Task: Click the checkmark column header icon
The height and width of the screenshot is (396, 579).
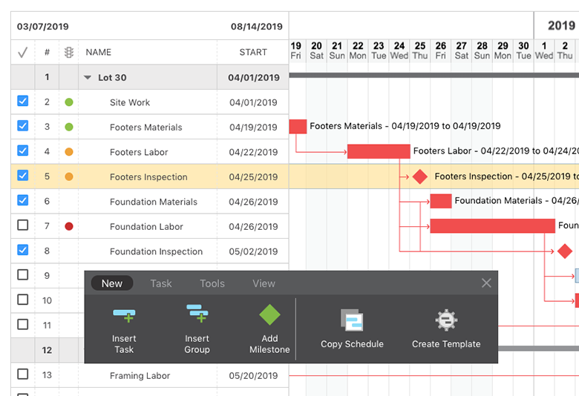Action: [x=22, y=53]
